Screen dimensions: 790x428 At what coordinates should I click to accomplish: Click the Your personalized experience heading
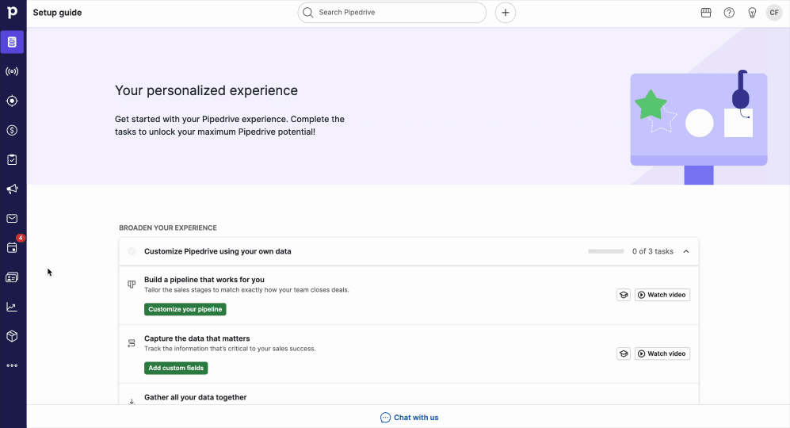206,90
